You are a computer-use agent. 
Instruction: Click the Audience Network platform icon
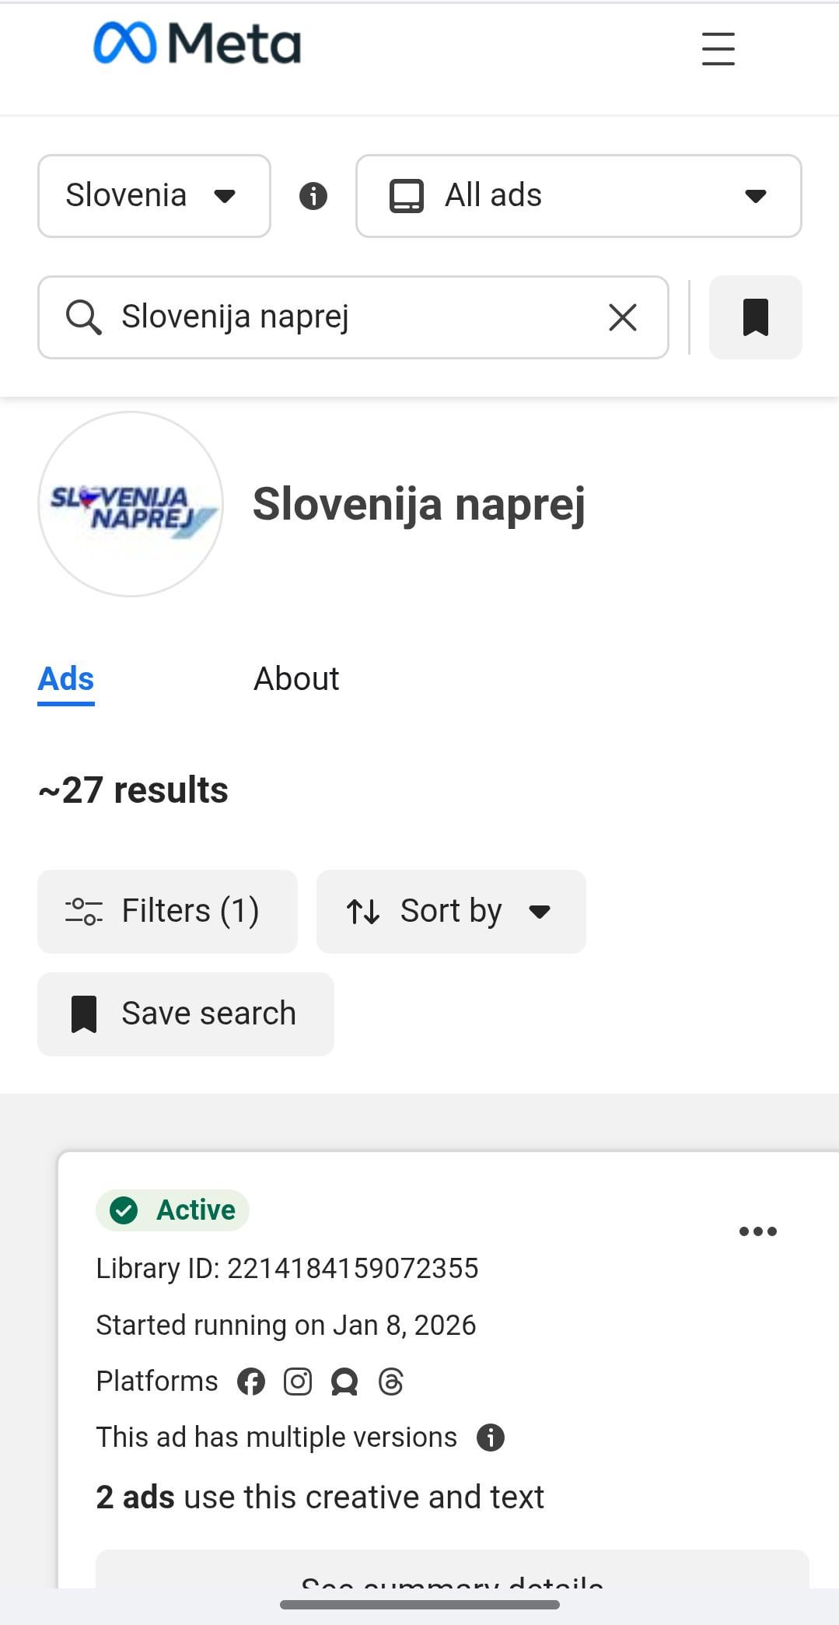click(x=344, y=1382)
